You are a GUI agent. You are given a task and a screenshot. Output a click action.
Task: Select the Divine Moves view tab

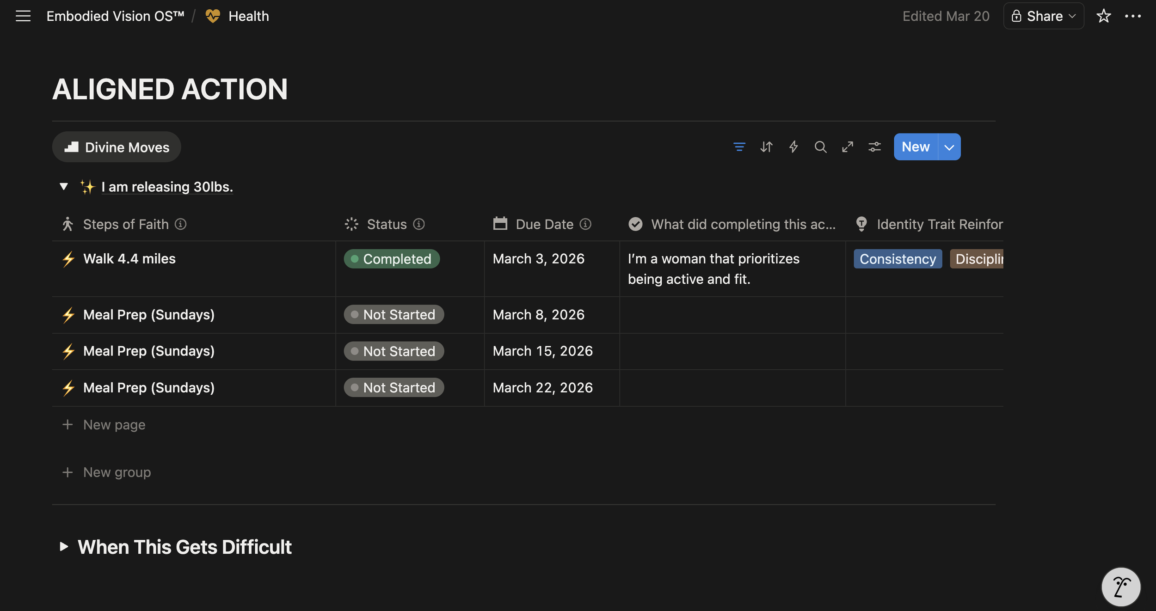click(x=117, y=147)
